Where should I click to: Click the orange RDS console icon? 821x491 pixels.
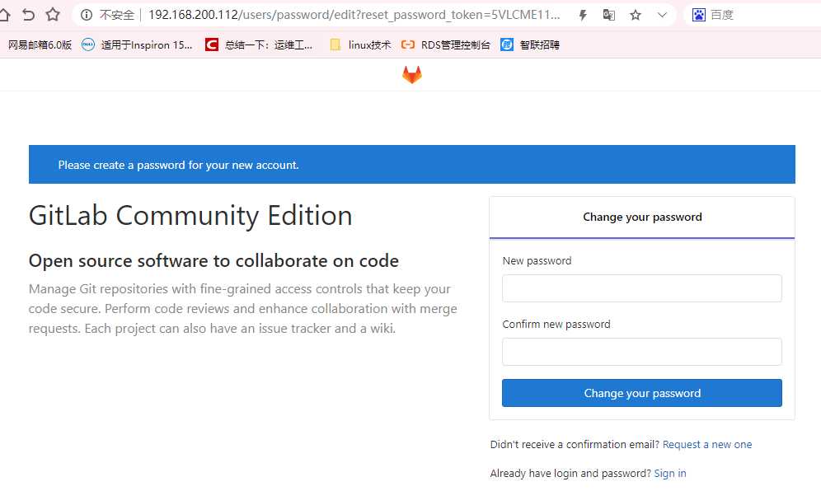(408, 45)
